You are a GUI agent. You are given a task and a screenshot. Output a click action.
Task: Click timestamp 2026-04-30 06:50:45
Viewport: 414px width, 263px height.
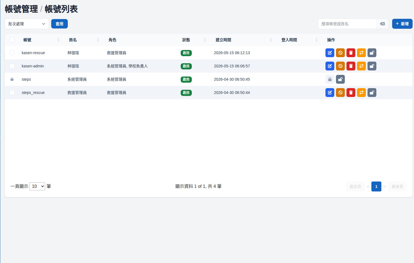point(232,79)
